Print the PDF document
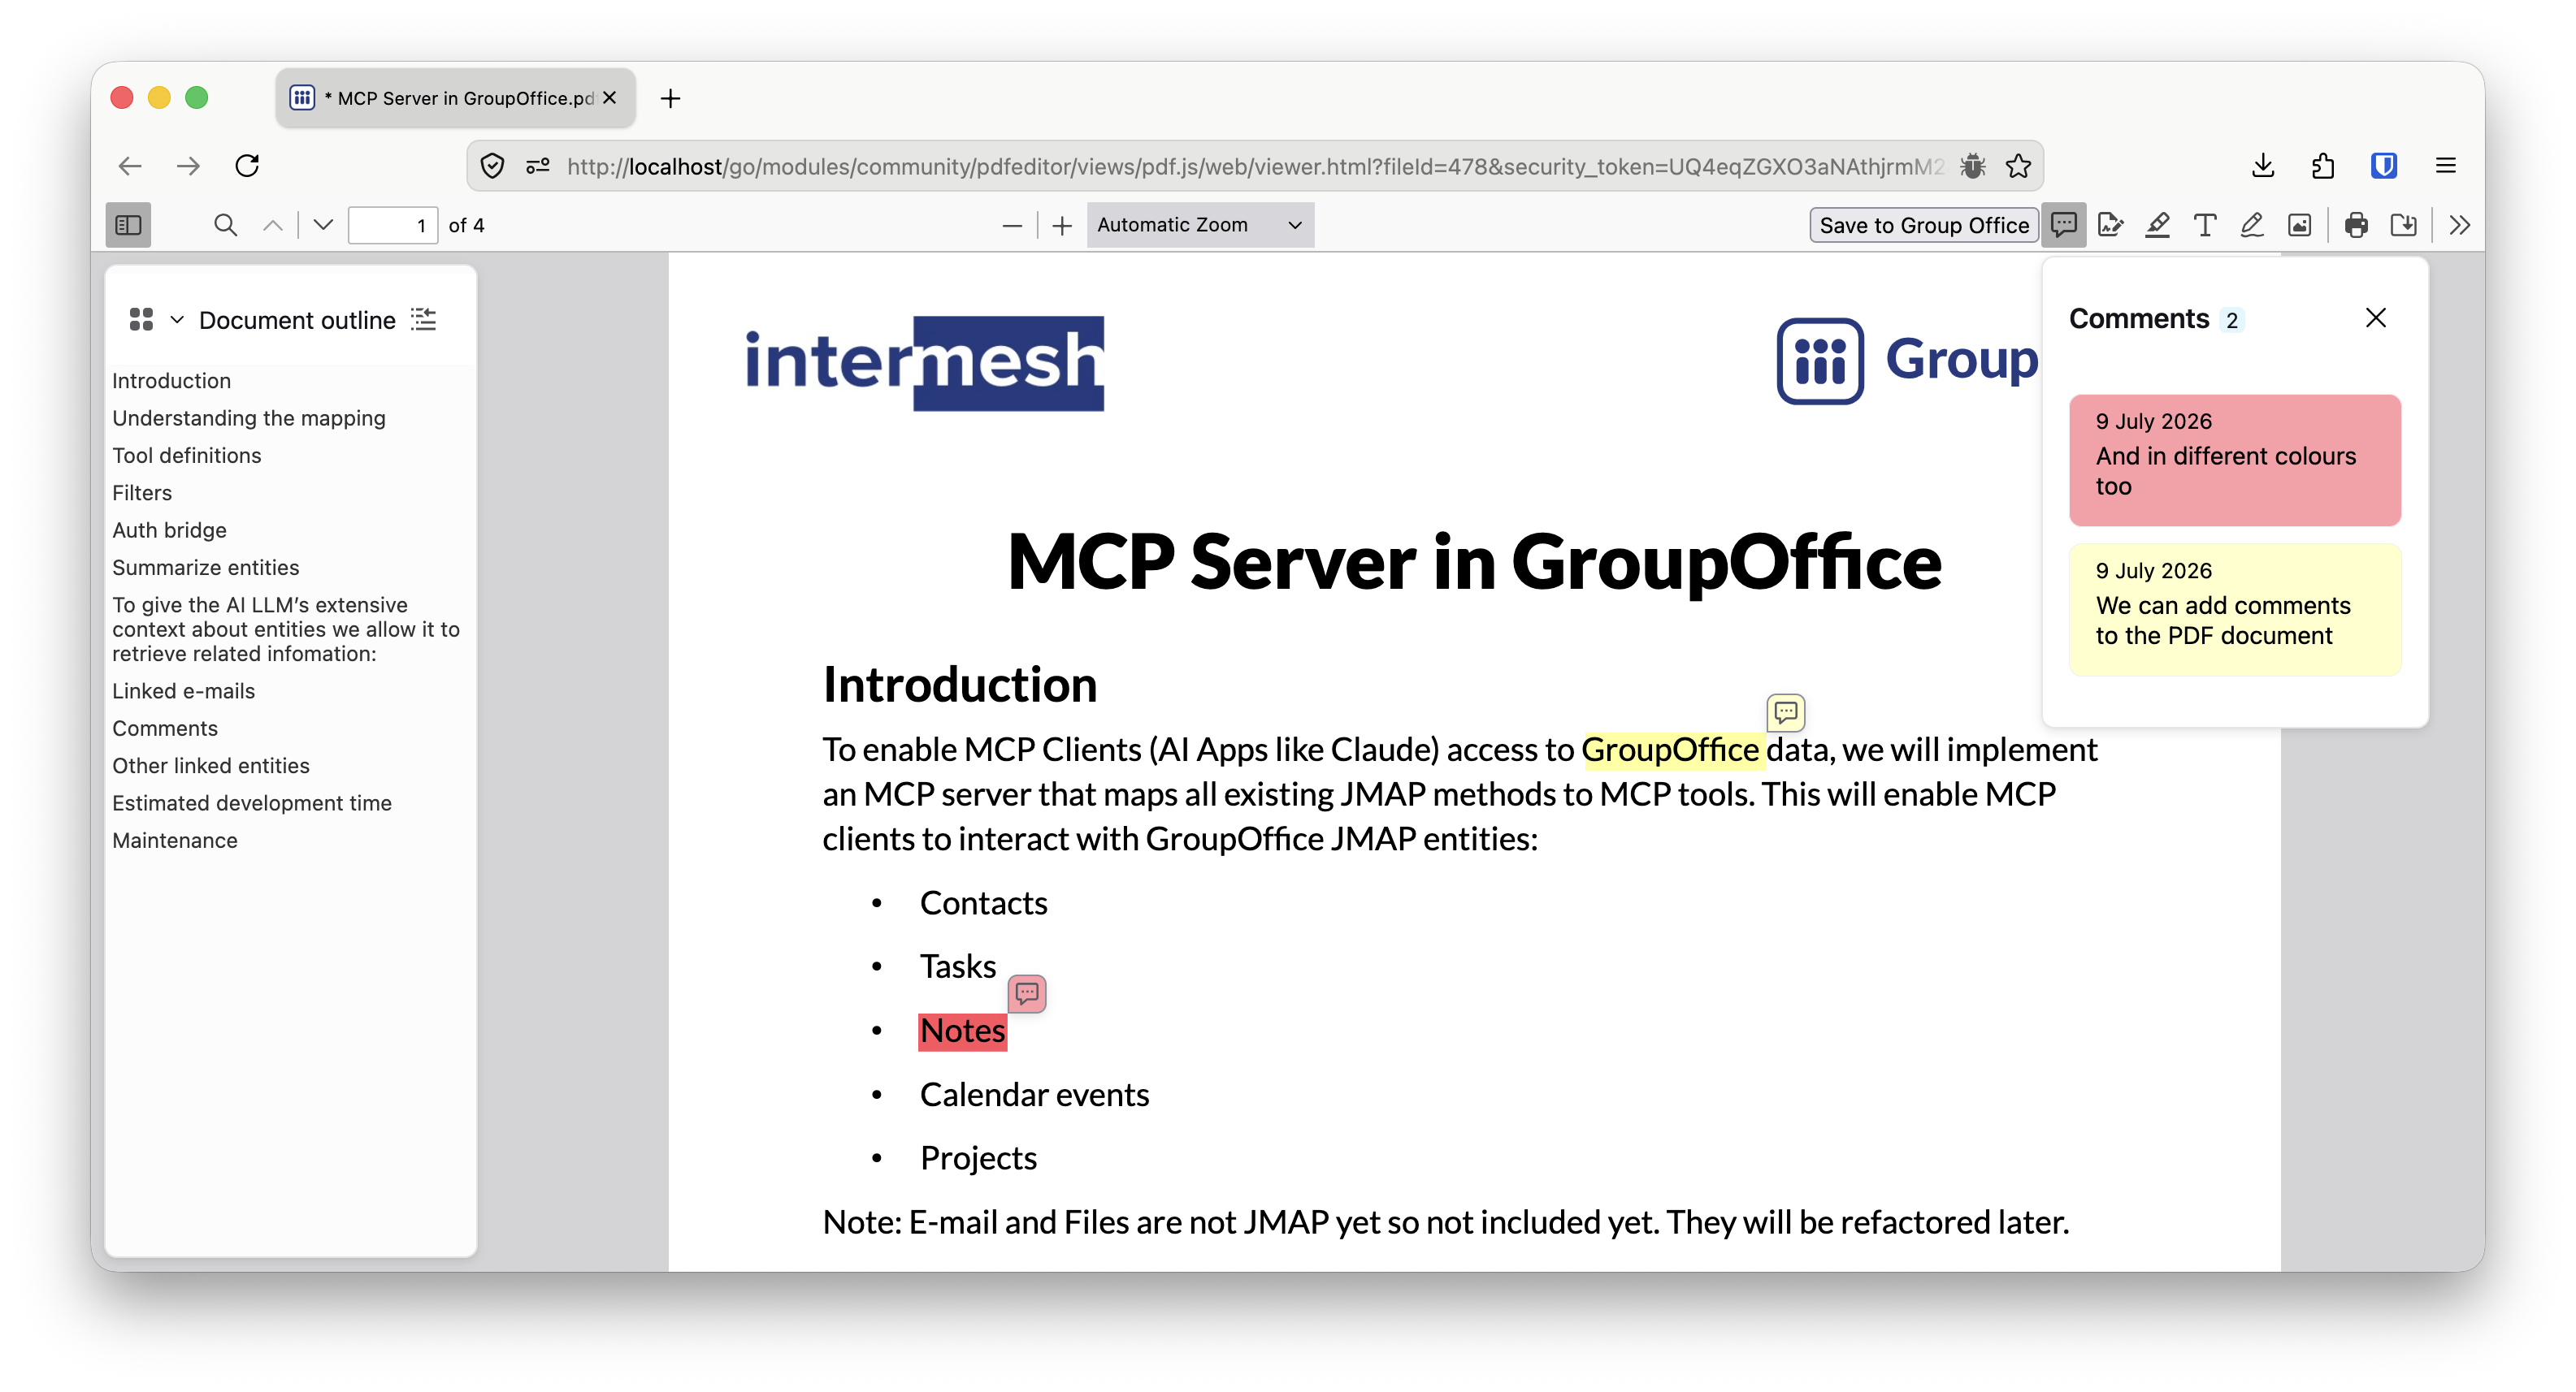The width and height of the screenshot is (2576, 1392). (2356, 225)
